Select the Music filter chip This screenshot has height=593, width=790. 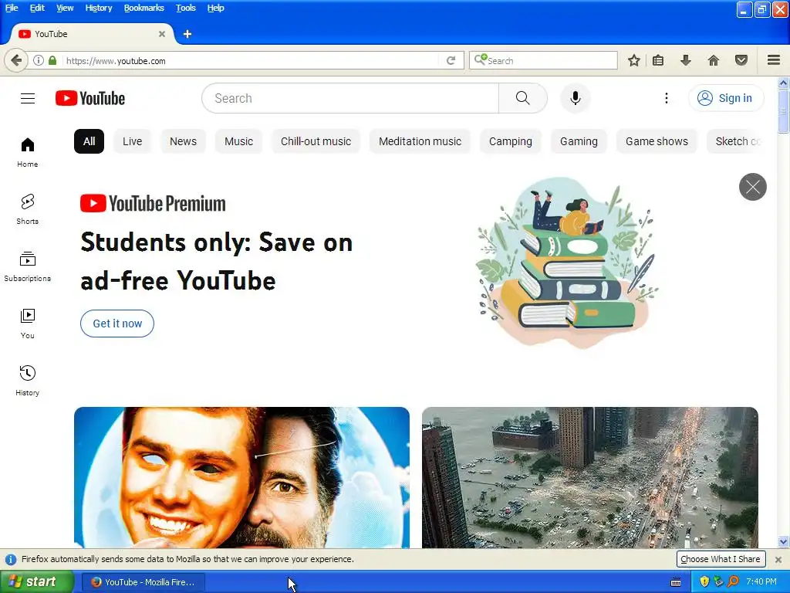click(x=239, y=141)
